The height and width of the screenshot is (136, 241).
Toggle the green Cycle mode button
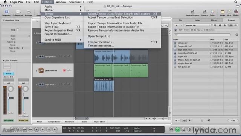(x=177, y=130)
